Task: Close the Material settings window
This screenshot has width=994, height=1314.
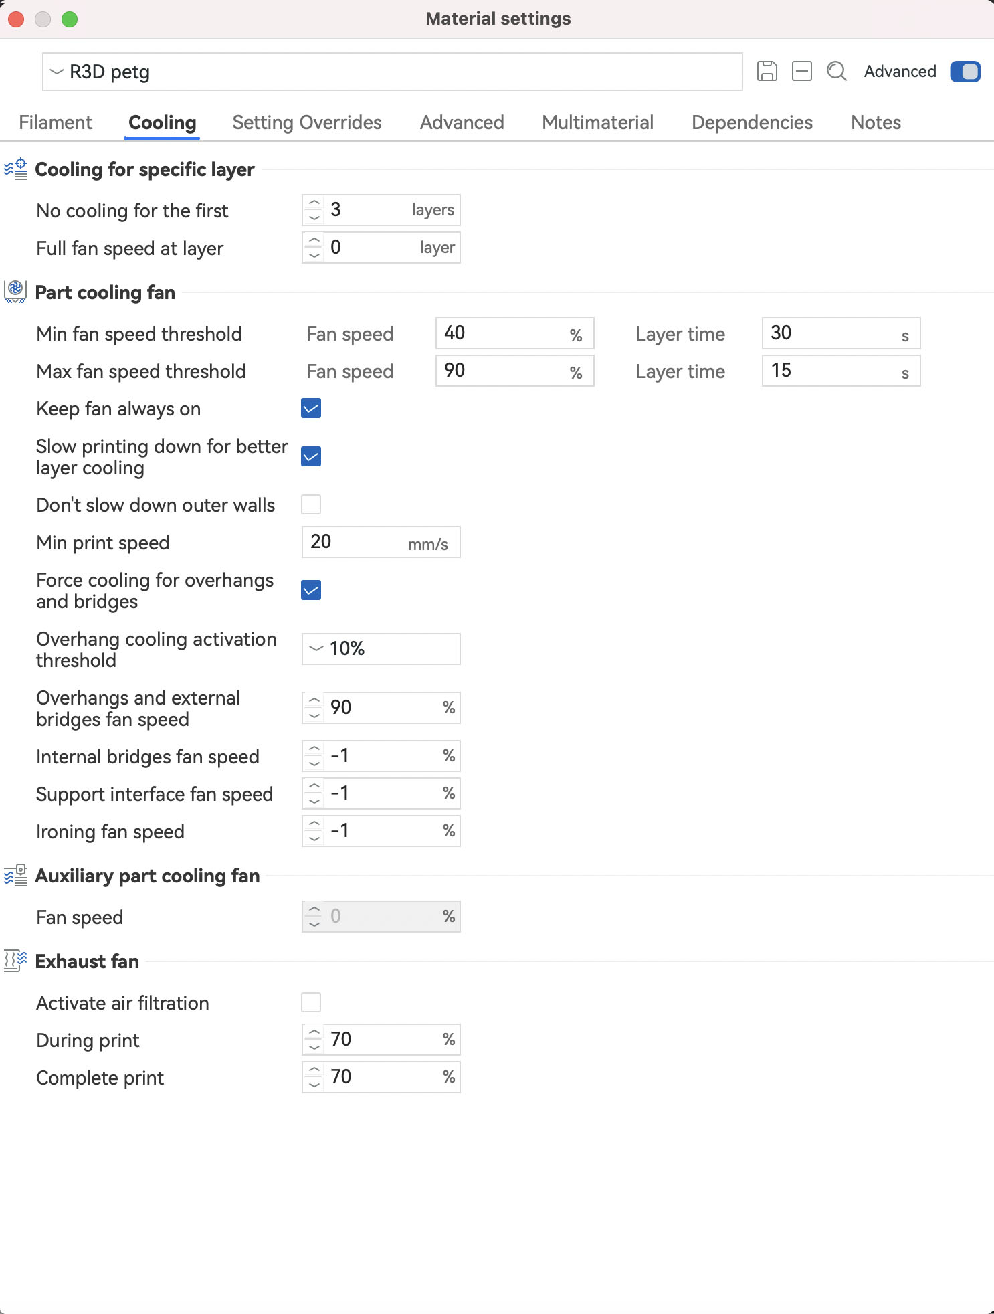Action: pyautogui.click(x=17, y=19)
